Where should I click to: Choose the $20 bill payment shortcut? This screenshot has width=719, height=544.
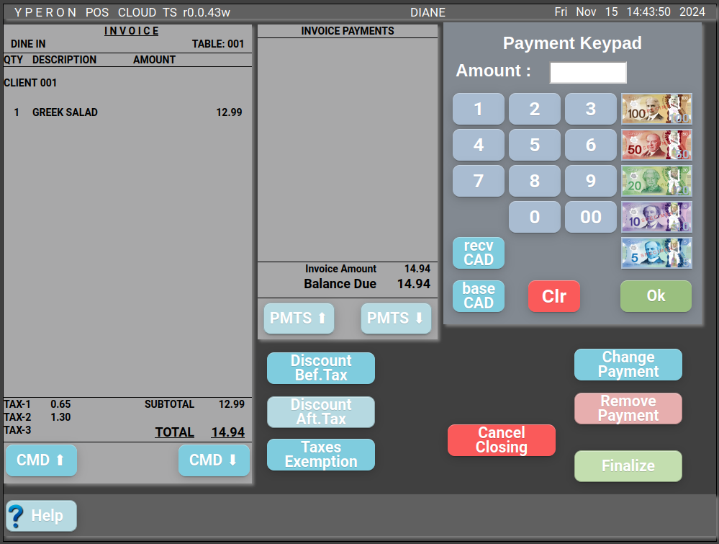(x=656, y=181)
